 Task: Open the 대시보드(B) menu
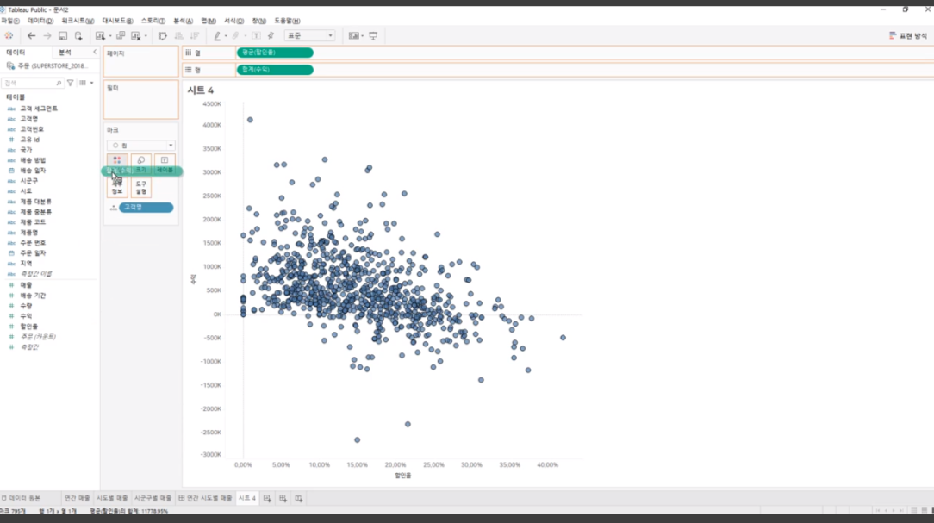117,21
